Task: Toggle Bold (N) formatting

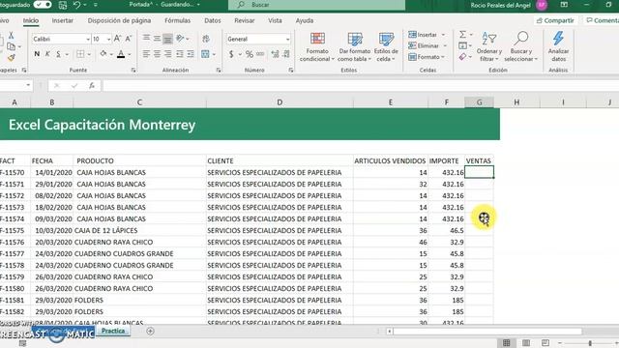Action: tap(37, 54)
